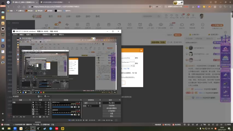Toggle visibility of topmost media source

[x=46, y=102]
